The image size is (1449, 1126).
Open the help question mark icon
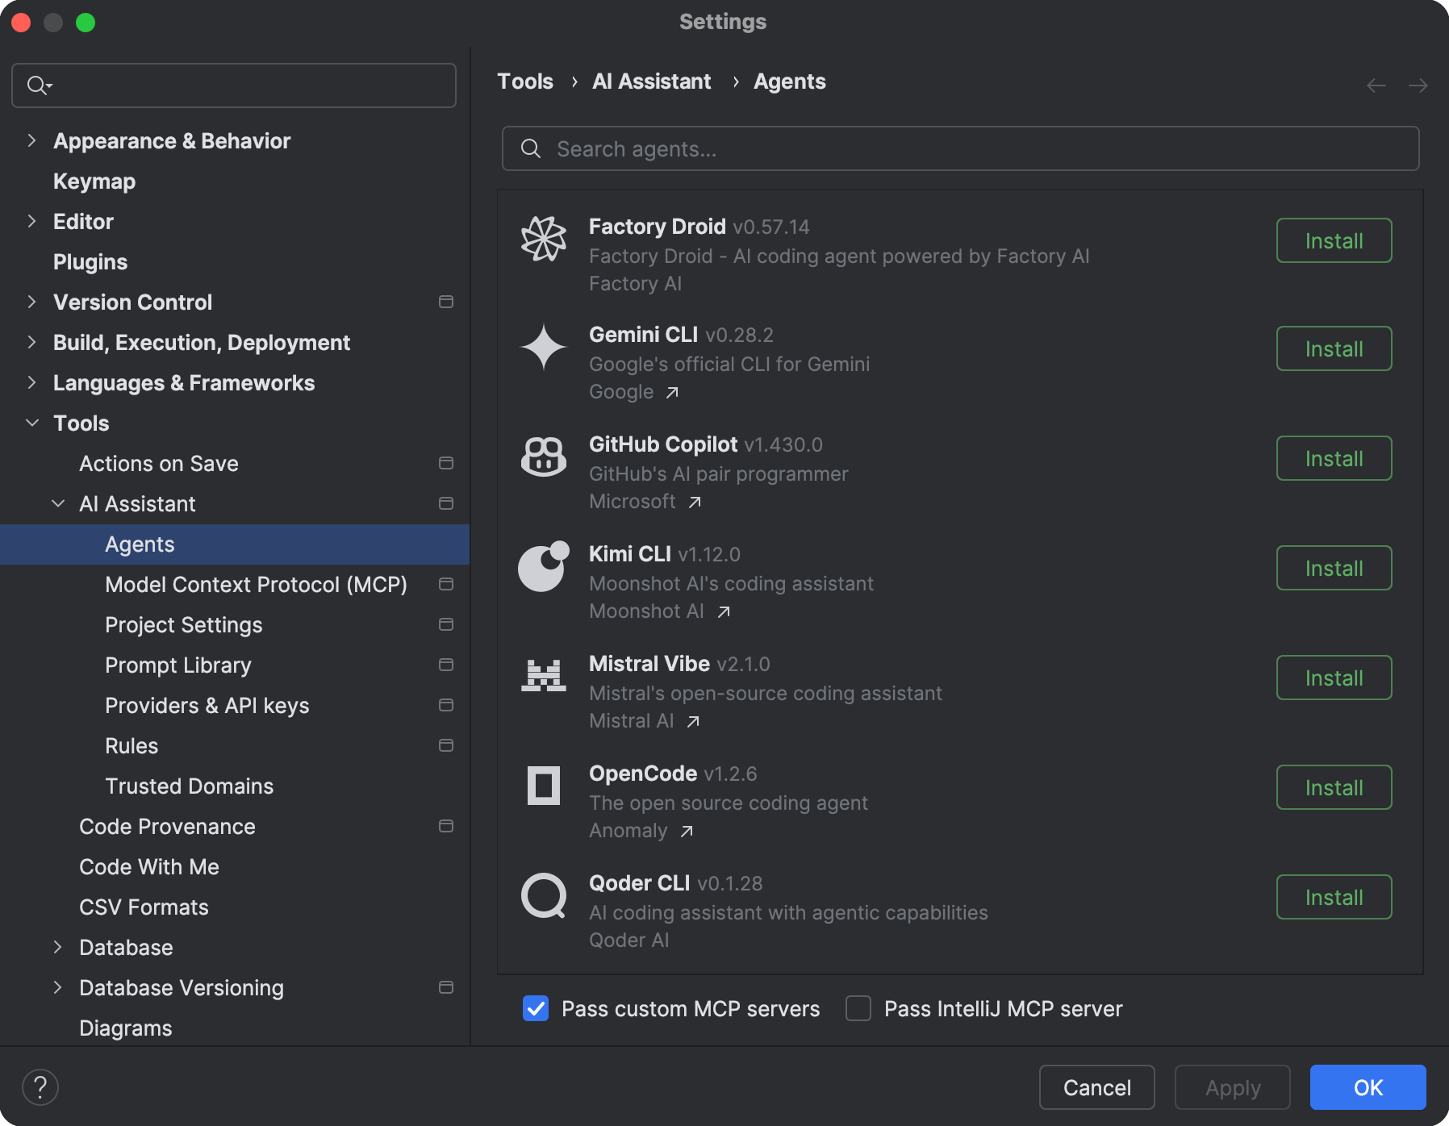pos(40,1086)
